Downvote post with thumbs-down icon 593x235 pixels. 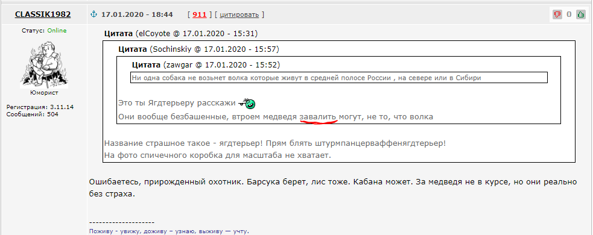tap(557, 14)
